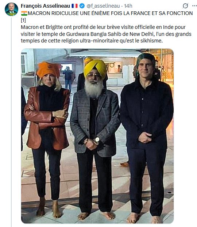Click the blue verified checkmark badge
The height and width of the screenshot is (227, 197).
(82, 6)
